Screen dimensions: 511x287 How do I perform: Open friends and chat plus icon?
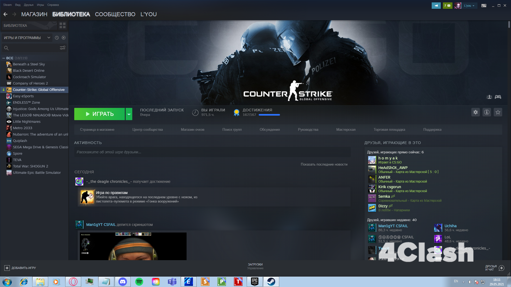pos(502,268)
